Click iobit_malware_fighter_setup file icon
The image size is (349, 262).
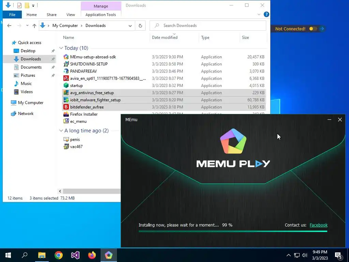pyautogui.click(x=66, y=100)
